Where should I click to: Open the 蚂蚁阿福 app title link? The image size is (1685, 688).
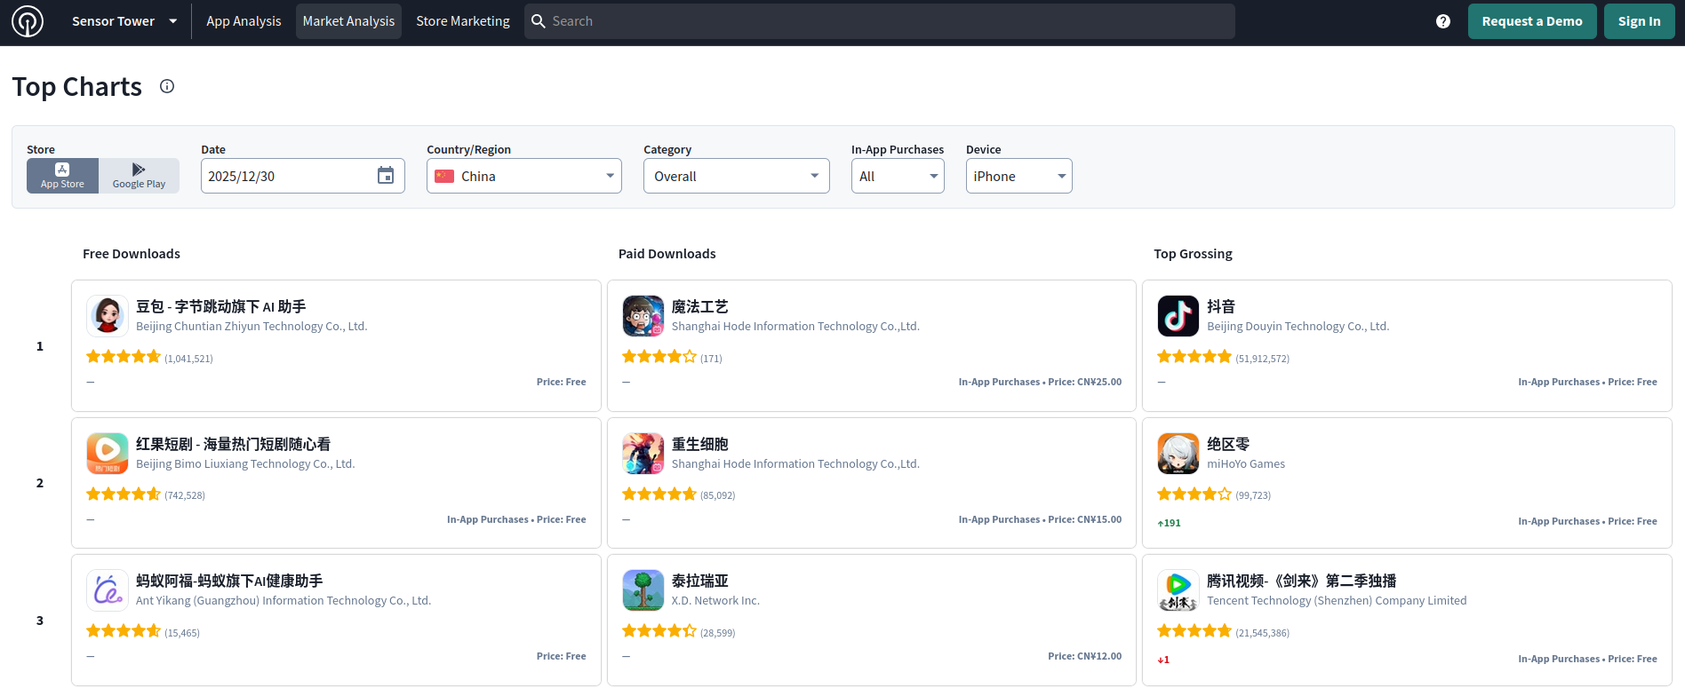point(229,581)
